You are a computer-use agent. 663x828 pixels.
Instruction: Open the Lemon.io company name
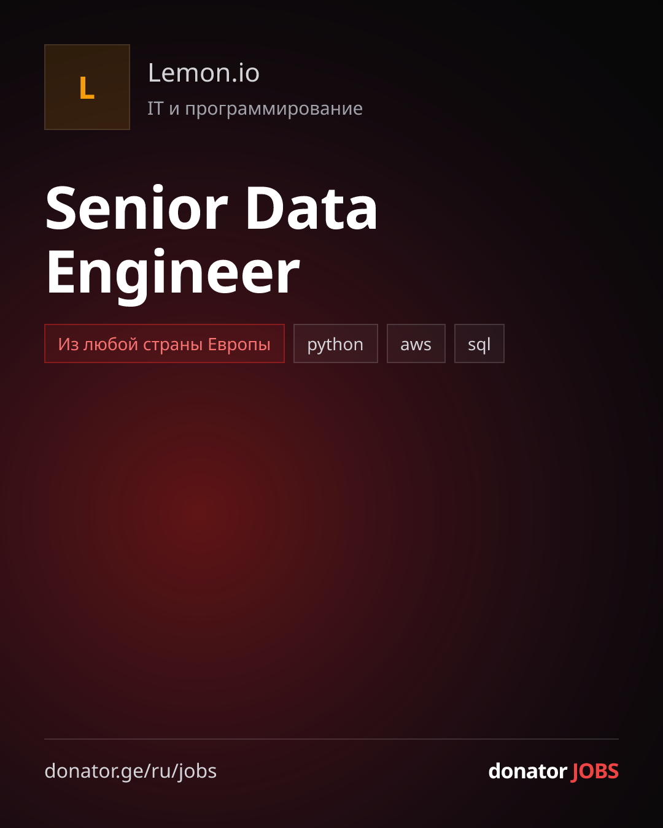(x=204, y=73)
